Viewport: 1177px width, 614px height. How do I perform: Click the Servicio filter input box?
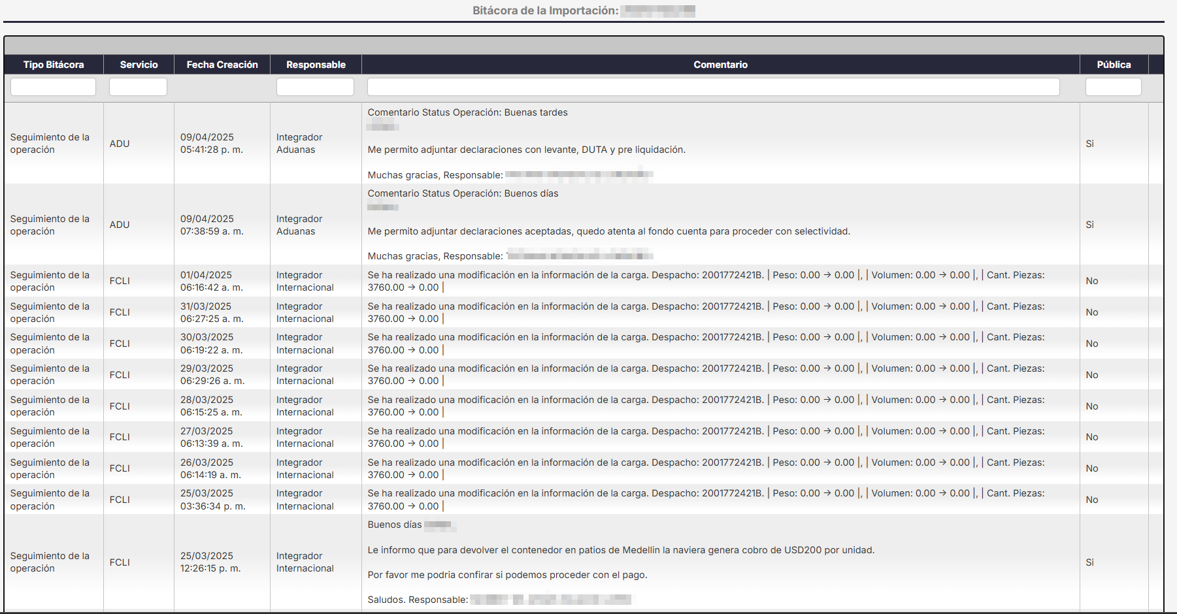pyautogui.click(x=138, y=87)
